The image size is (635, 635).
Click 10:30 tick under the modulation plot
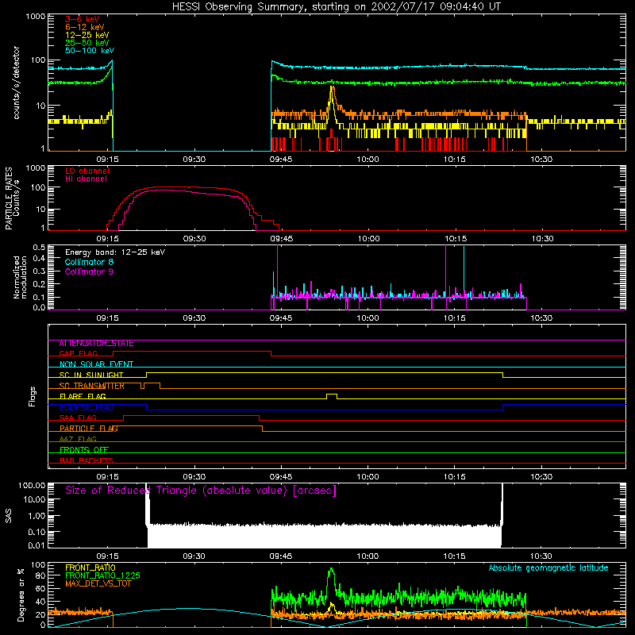click(x=541, y=318)
